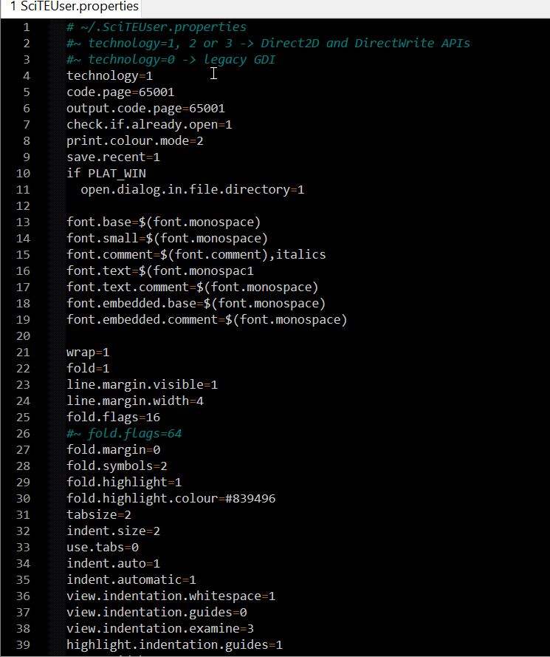Place cursor on the font.base line
Screen dimensions: 550x657
click(x=163, y=222)
